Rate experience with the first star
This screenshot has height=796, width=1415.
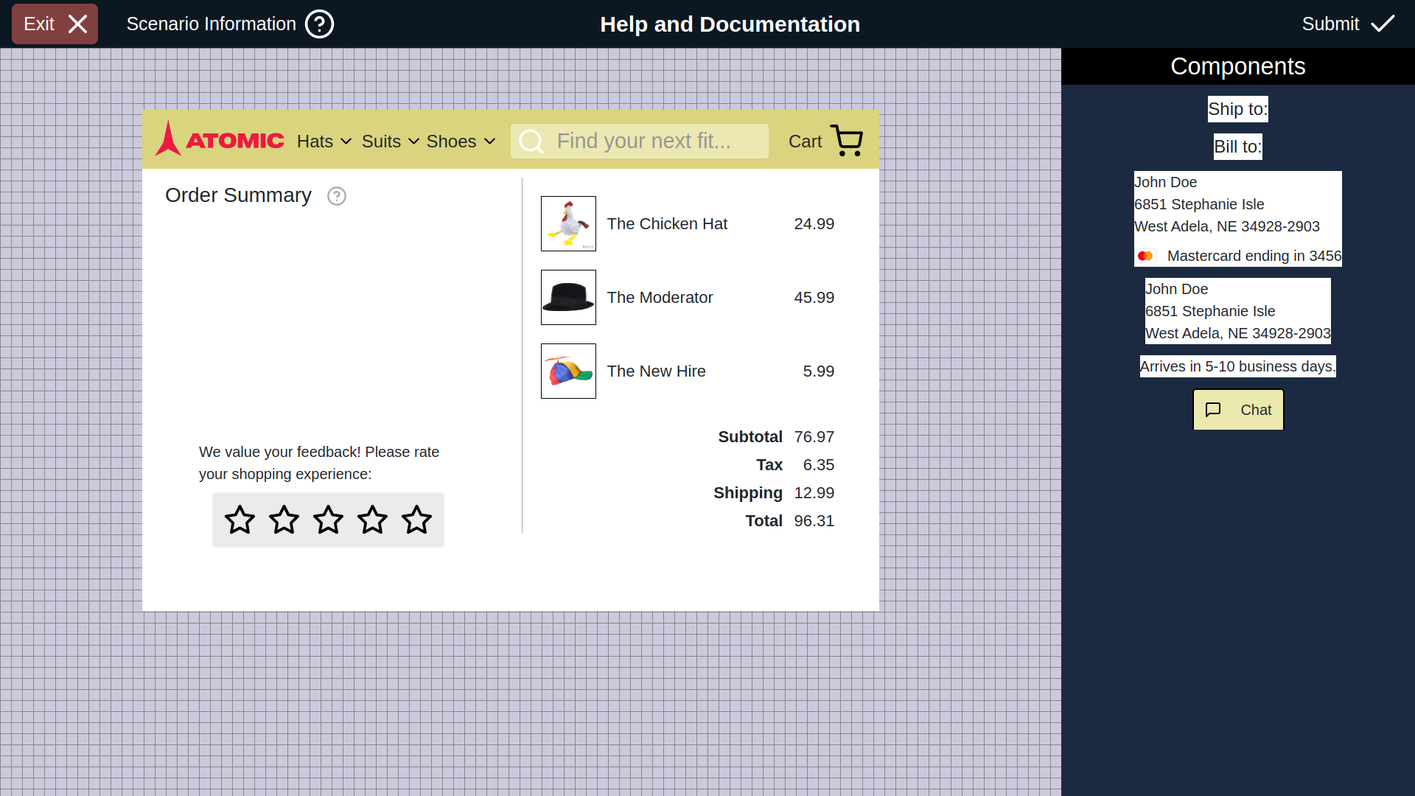[240, 520]
